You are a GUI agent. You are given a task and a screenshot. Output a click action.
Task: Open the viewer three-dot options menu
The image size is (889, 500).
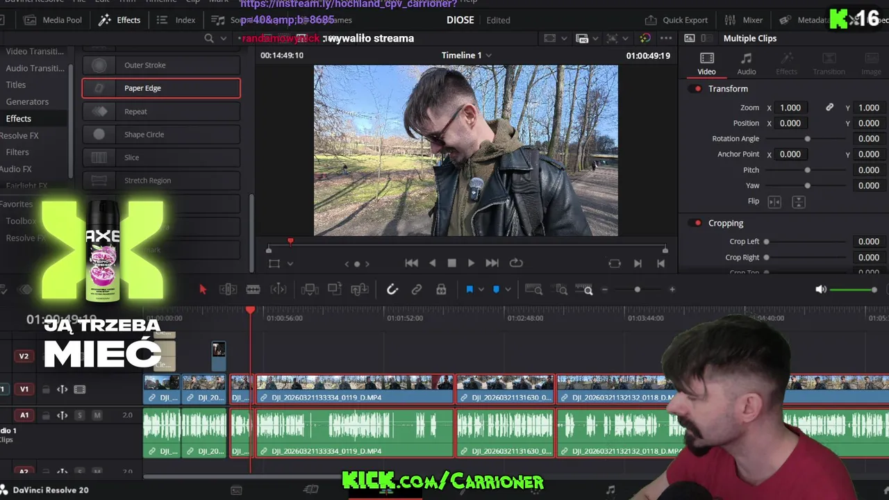666,38
